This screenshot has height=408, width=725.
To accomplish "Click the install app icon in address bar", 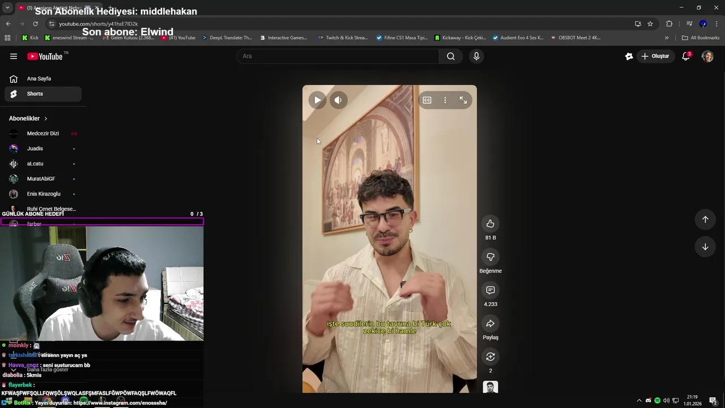I will [638, 24].
